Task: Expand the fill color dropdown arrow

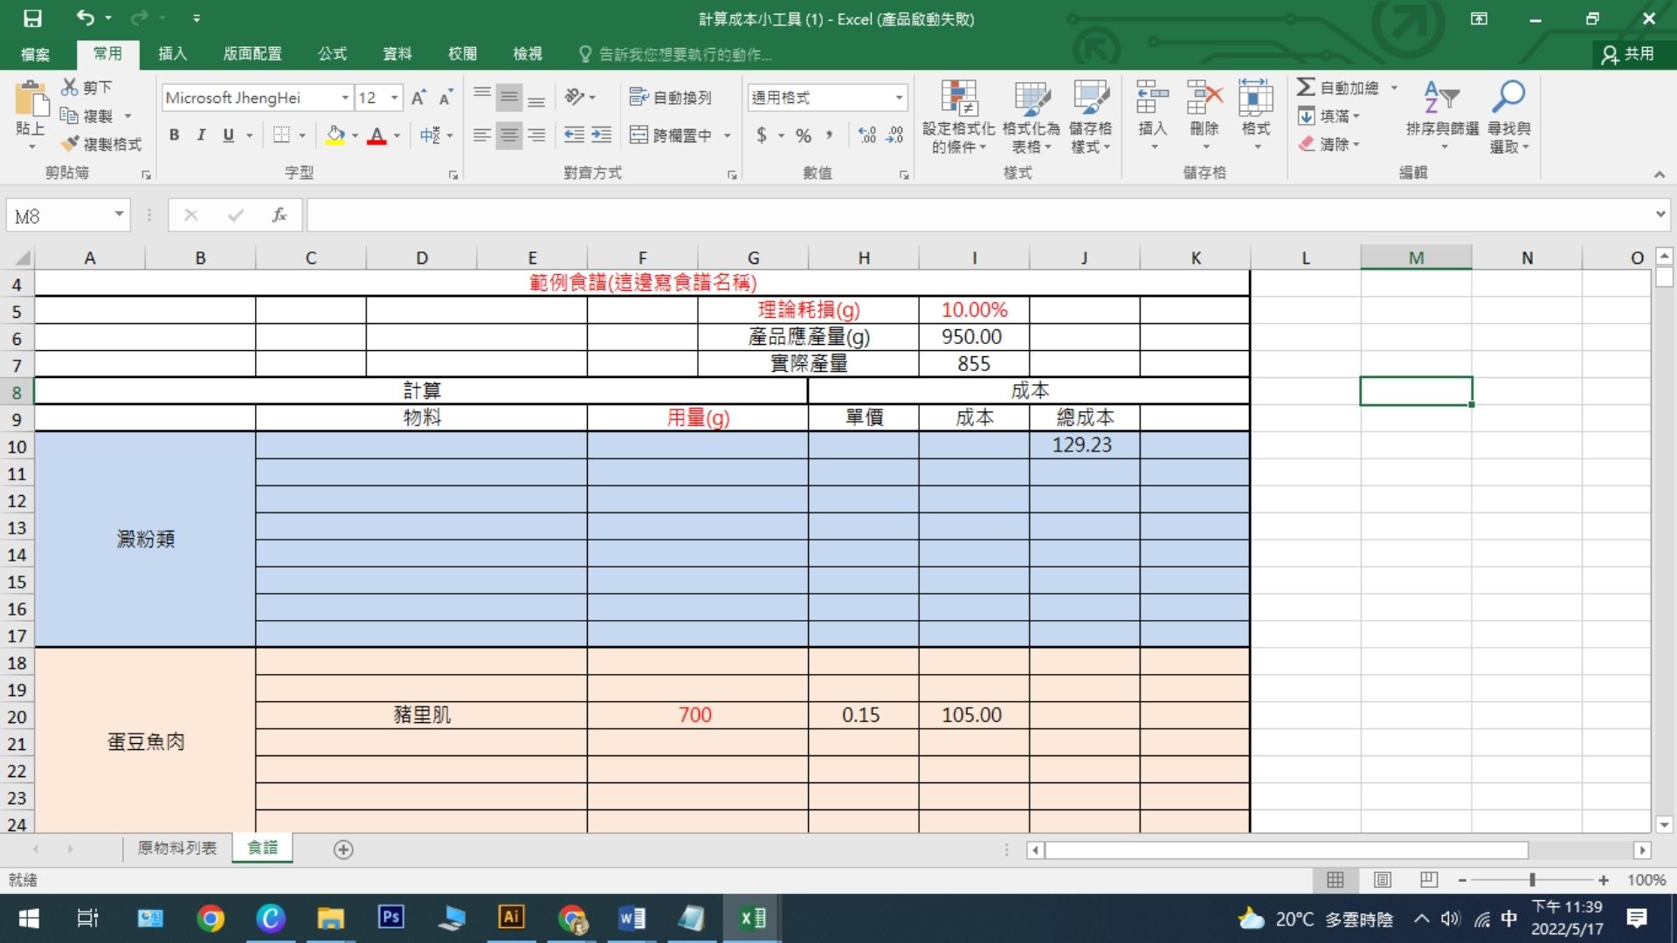Action: pos(355,135)
